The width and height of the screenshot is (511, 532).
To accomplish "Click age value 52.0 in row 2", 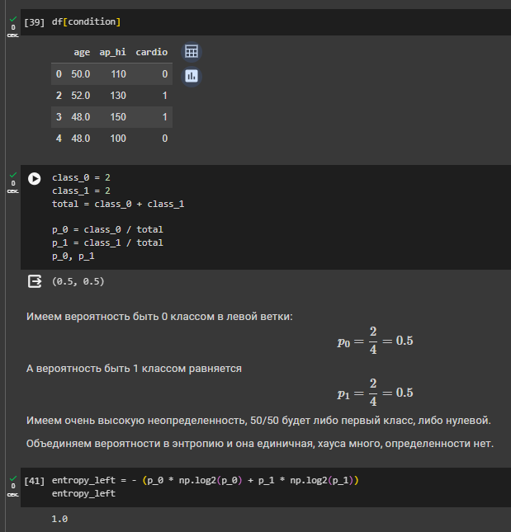I will tap(80, 96).
